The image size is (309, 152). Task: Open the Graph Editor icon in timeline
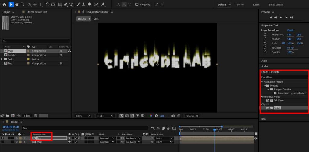coord(174,128)
